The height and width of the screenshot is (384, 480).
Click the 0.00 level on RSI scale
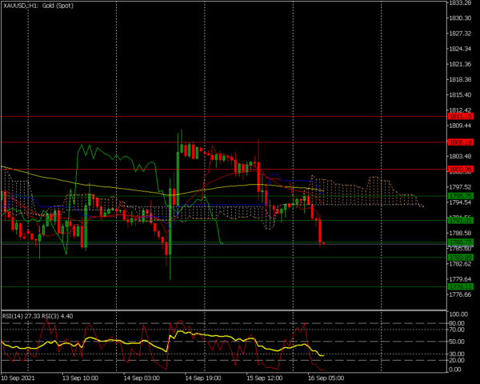tap(455, 370)
